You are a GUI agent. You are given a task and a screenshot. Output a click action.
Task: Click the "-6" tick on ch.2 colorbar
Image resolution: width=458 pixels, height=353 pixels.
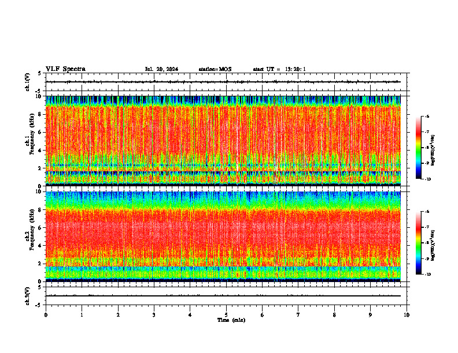tap(427, 212)
